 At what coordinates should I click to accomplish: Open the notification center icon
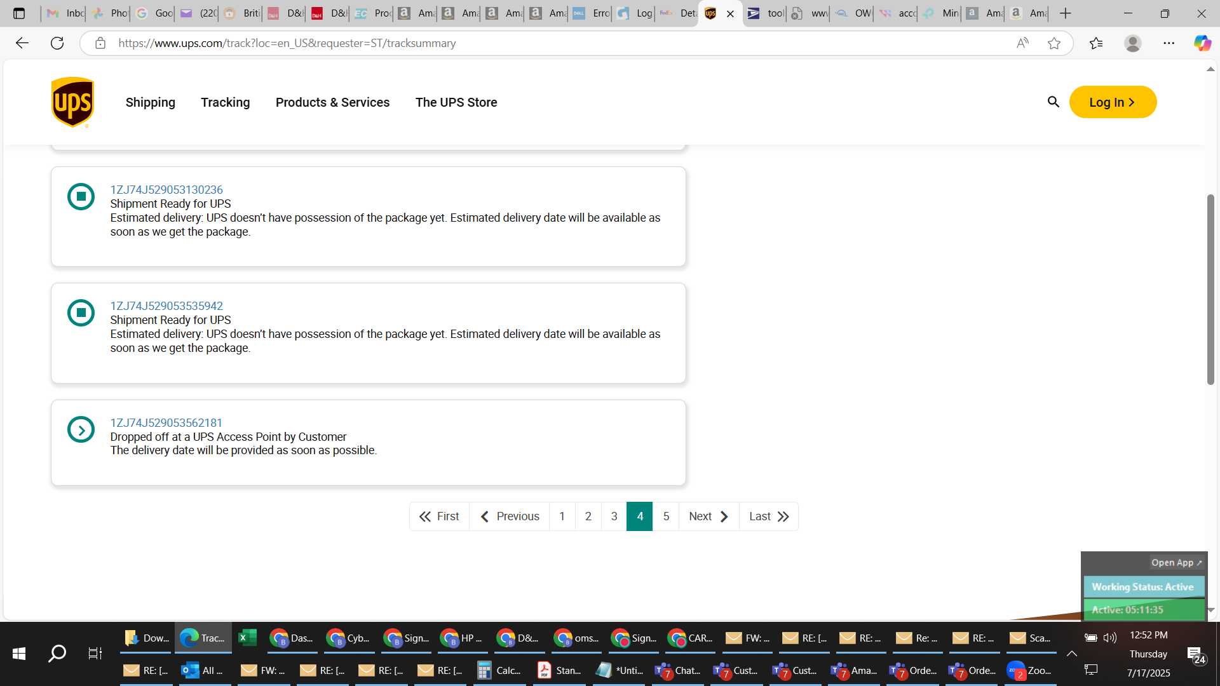1196,656
